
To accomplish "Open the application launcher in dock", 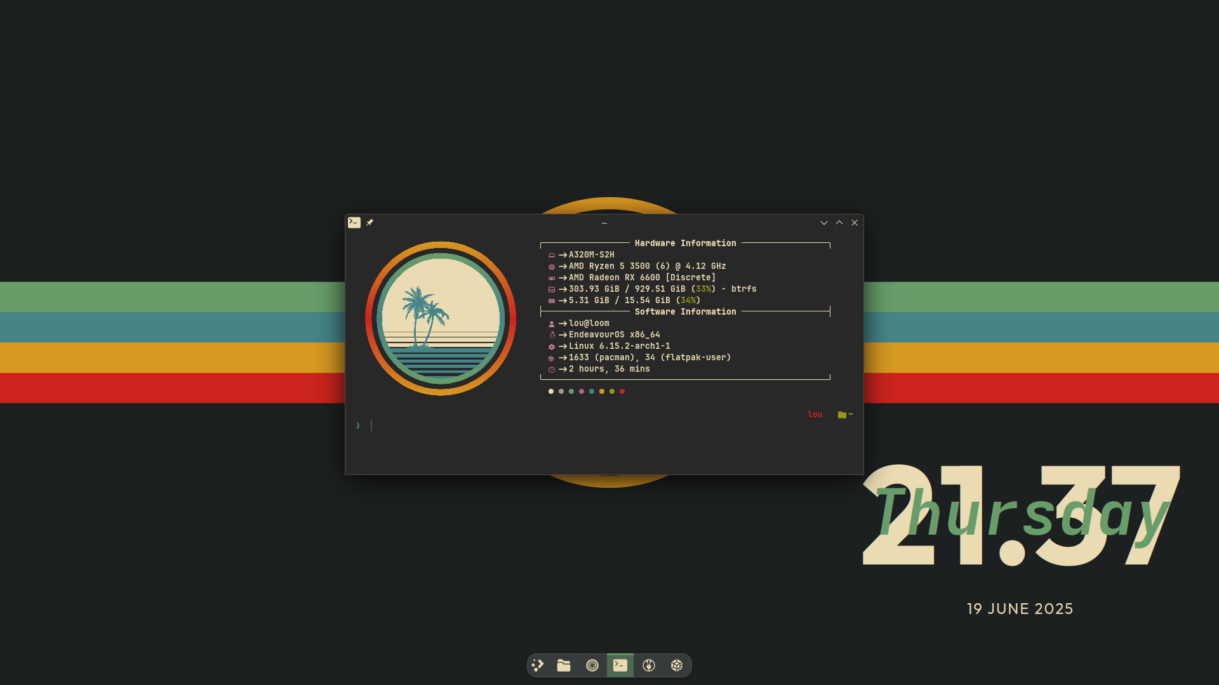I will pyautogui.click(x=538, y=665).
